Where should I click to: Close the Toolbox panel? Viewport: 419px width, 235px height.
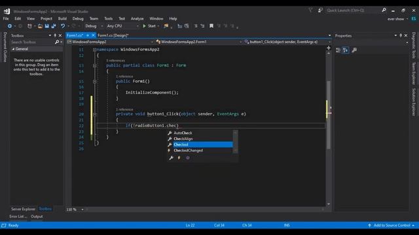pyautogui.click(x=60, y=35)
